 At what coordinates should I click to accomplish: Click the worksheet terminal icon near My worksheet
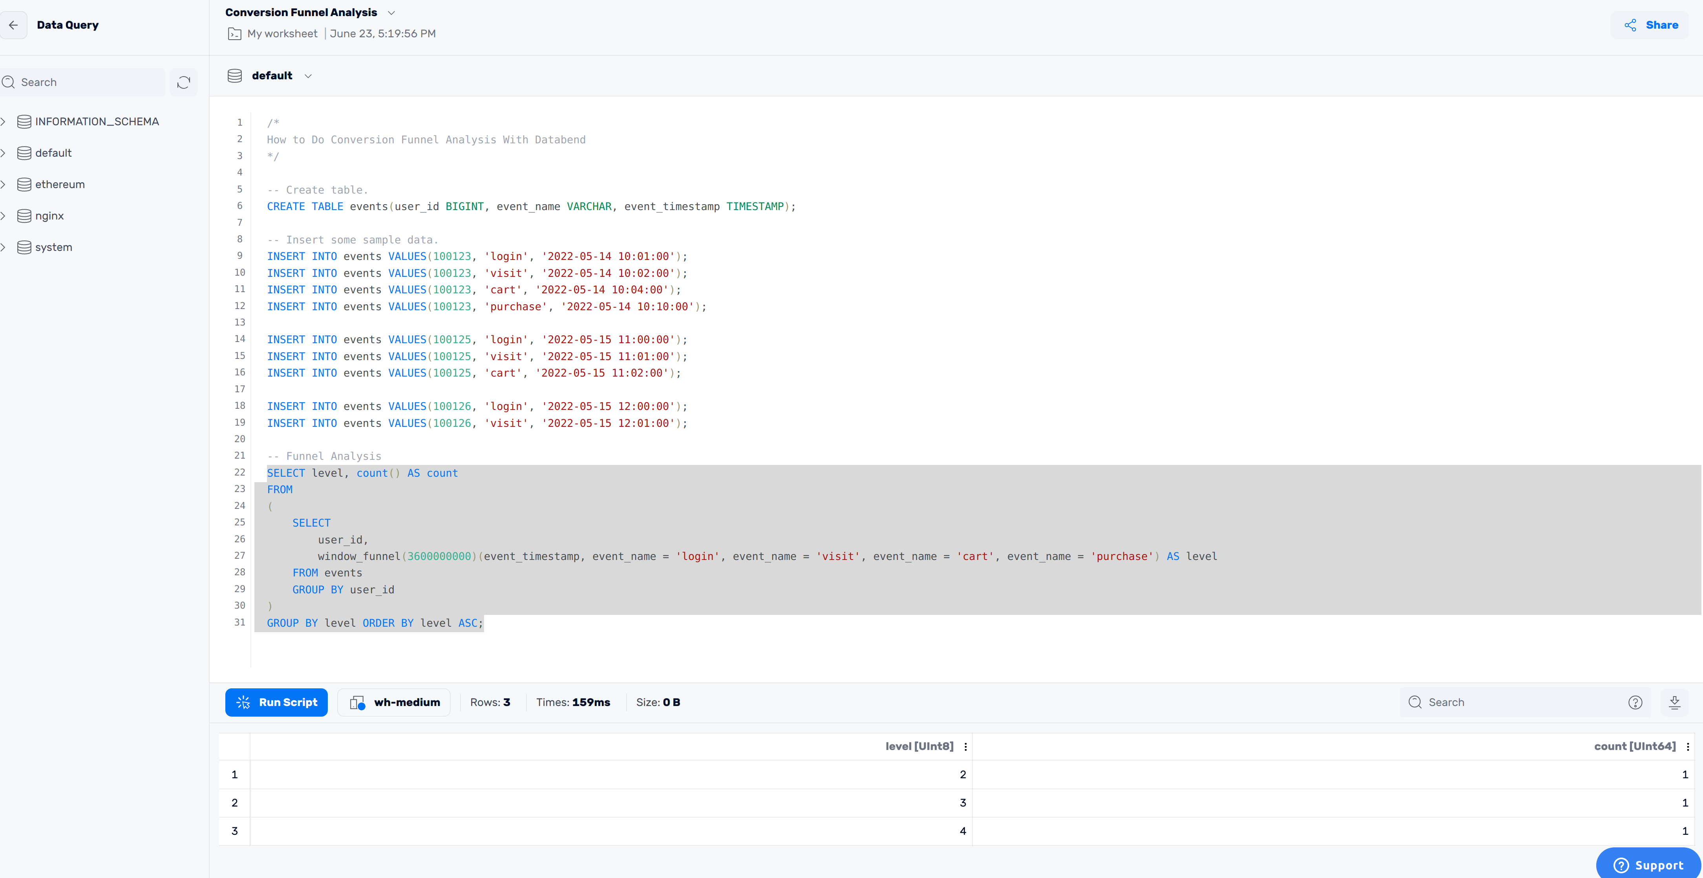coord(235,34)
